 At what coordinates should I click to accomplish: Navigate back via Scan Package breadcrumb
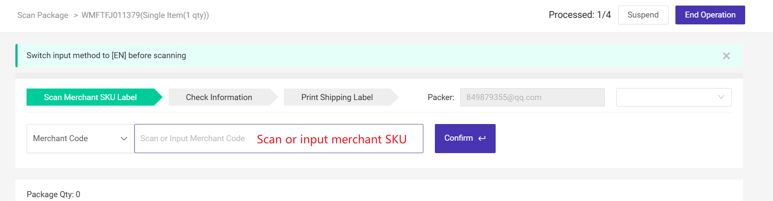click(43, 15)
